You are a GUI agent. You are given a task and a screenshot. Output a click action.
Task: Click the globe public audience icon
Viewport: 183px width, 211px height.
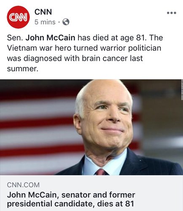[x=66, y=22]
